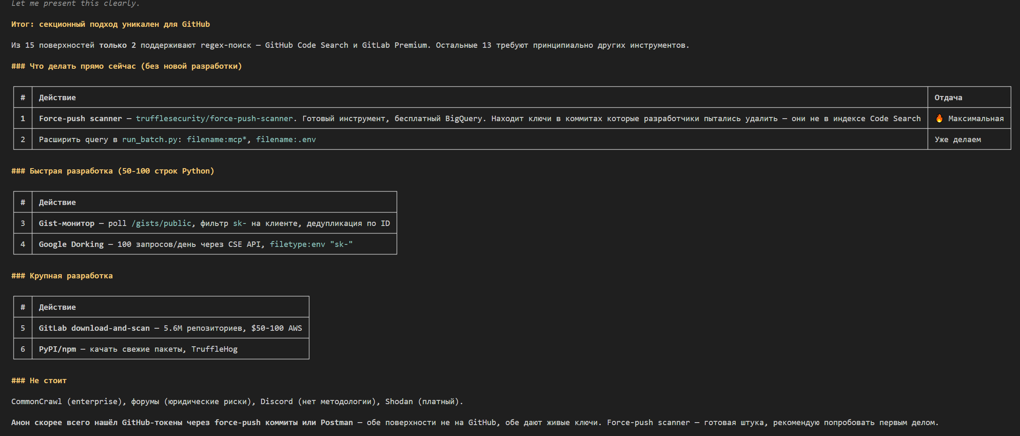Click 'GitHub Code Search' in summary sentence

(x=306, y=45)
